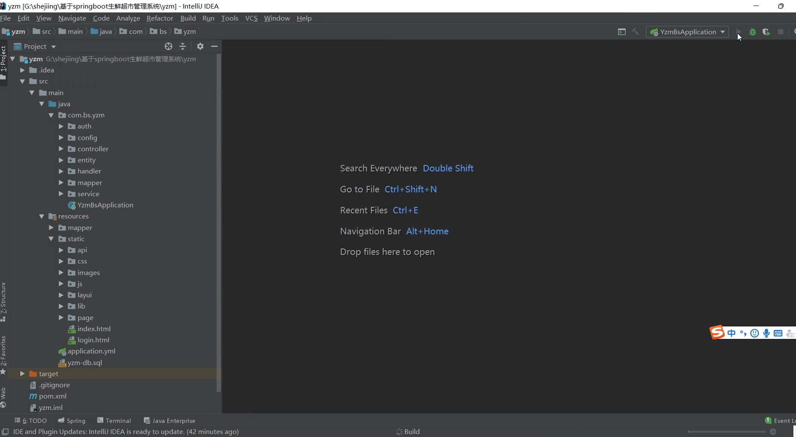This screenshot has width=796, height=437.
Task: Hide the Project panel with minus icon
Action: point(214,46)
